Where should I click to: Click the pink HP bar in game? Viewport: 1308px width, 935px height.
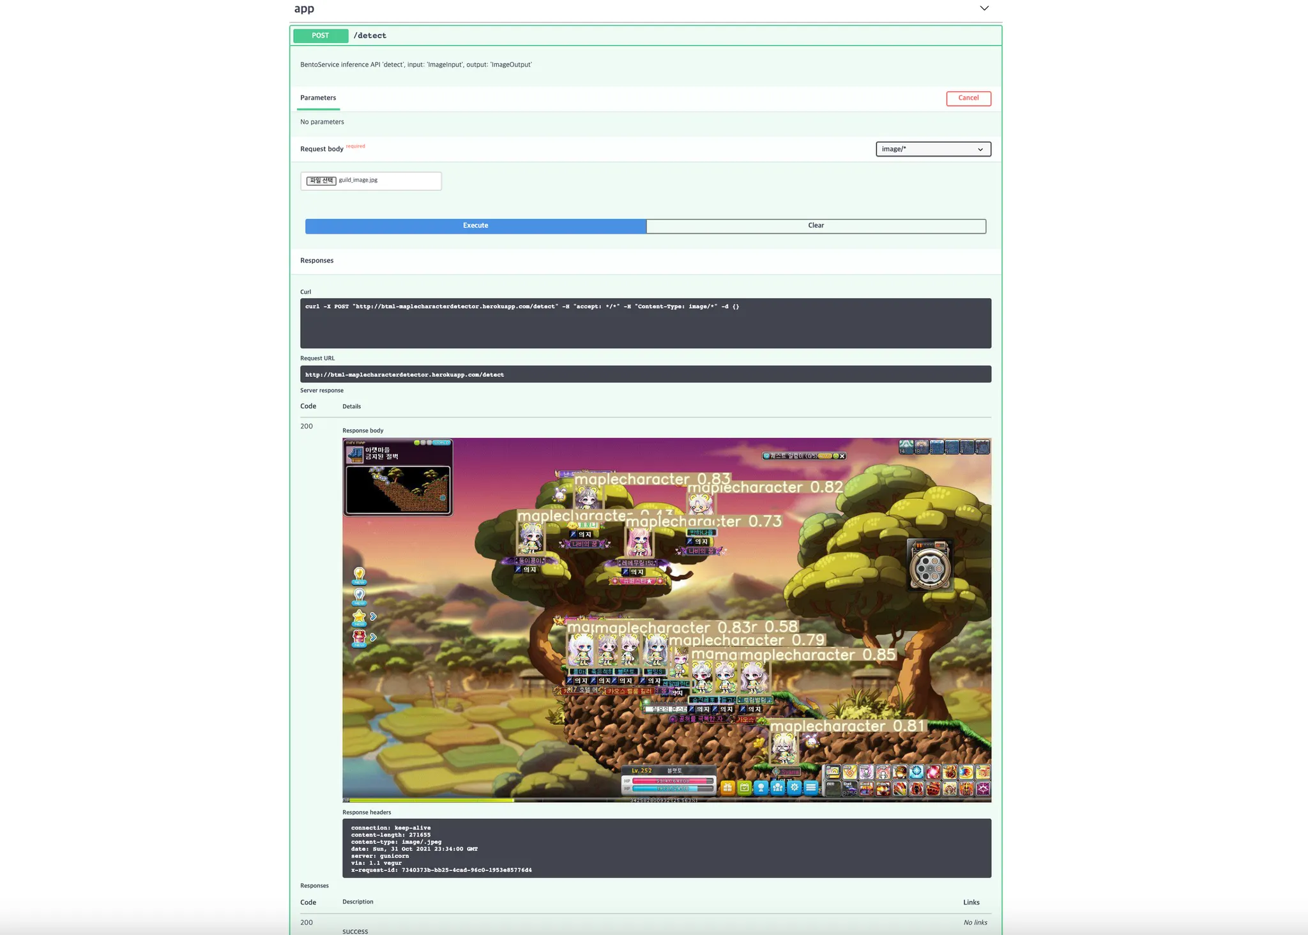672,780
